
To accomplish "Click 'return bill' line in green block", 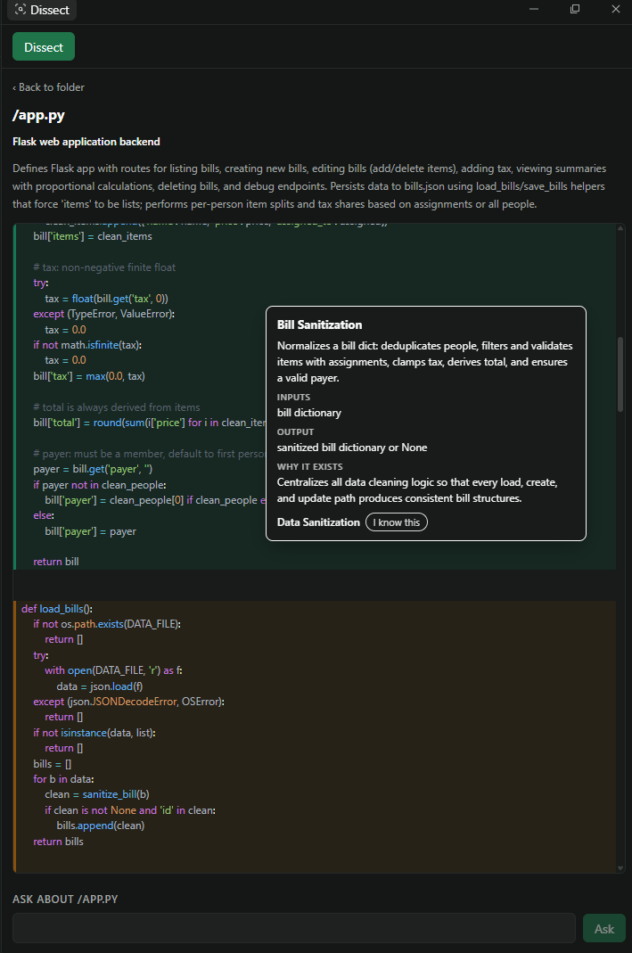I will tap(56, 562).
